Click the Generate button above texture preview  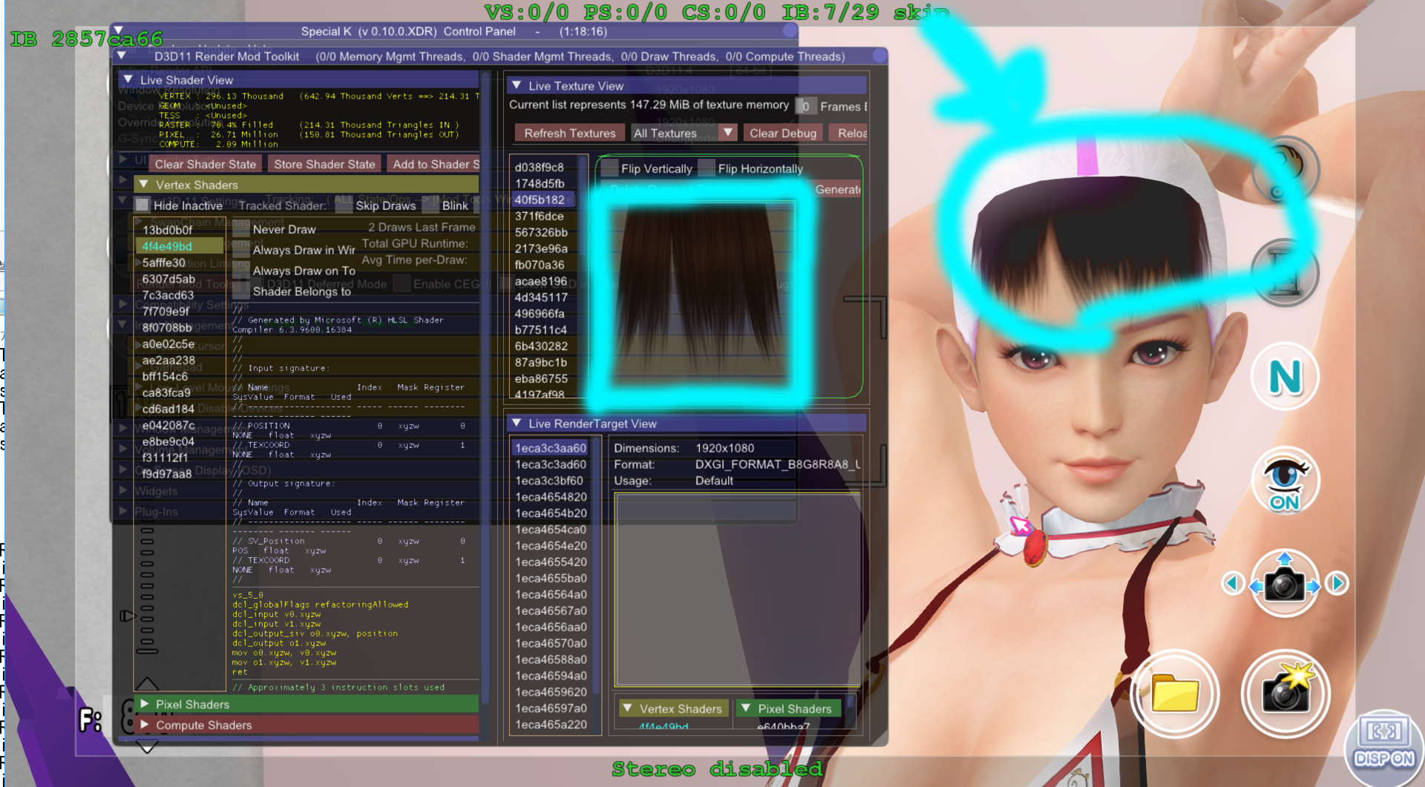click(x=837, y=189)
